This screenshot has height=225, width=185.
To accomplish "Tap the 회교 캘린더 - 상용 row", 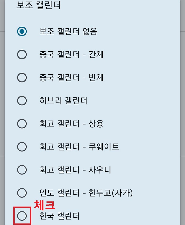I will (72, 124).
